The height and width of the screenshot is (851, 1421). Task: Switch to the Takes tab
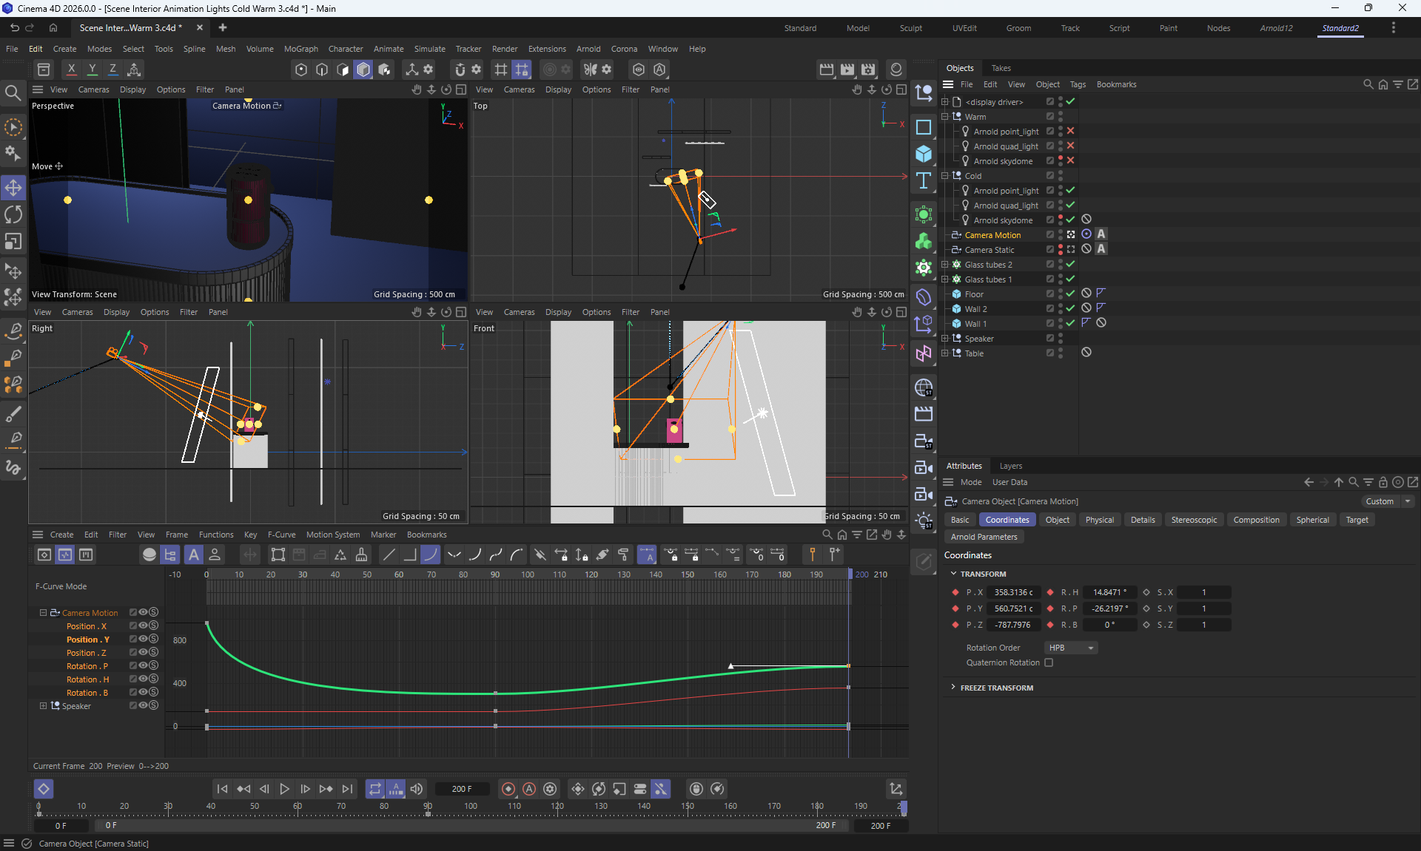[x=1001, y=68]
